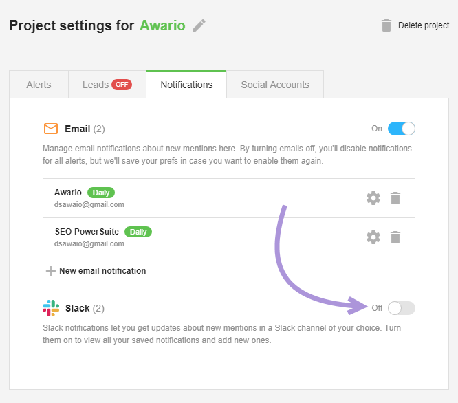Click dsawaio@gmail.com under SEO PowerSuite
Viewport: 458px width, 403px height.
coord(89,243)
